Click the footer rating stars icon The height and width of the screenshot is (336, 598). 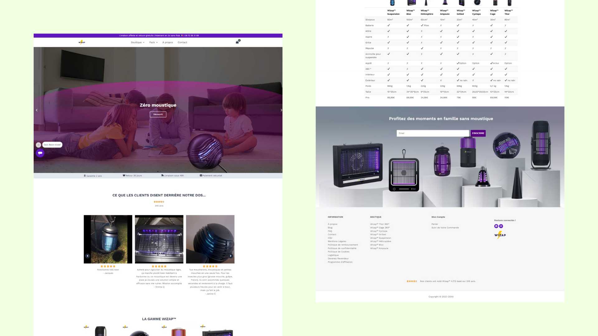click(x=412, y=281)
